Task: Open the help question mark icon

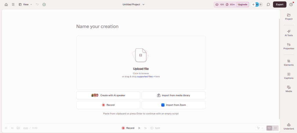Action: tap(291, 5)
